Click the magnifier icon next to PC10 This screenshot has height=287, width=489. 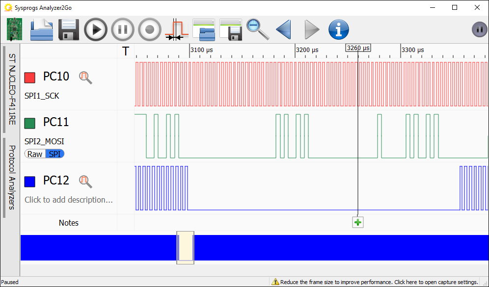[x=85, y=78]
